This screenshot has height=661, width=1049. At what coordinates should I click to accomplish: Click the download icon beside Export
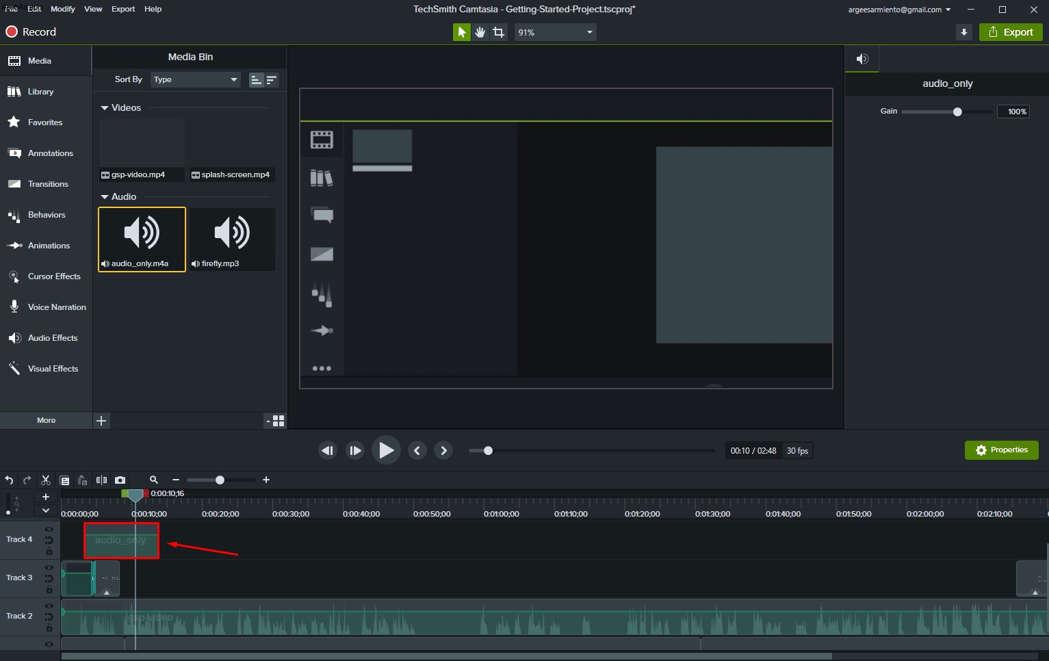coord(964,32)
